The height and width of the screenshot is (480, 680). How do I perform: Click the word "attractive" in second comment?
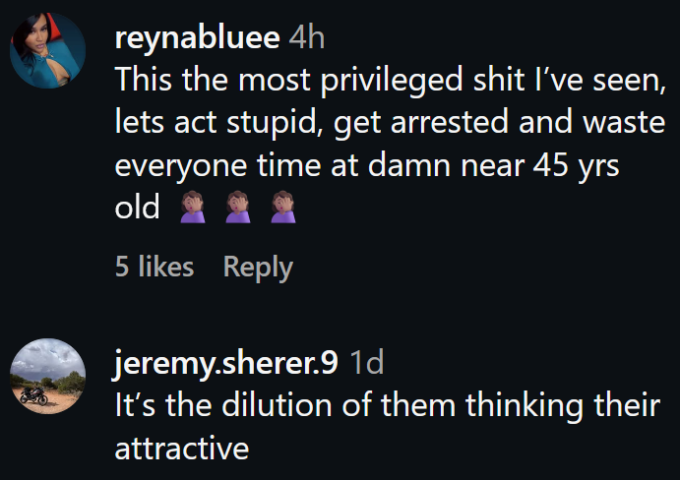181,449
